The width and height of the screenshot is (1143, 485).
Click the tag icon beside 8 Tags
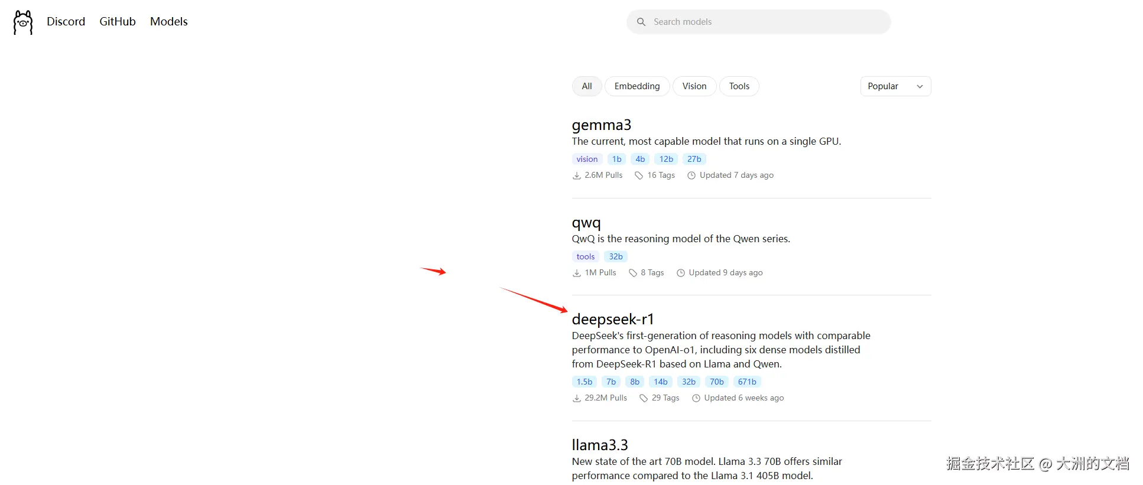point(632,273)
